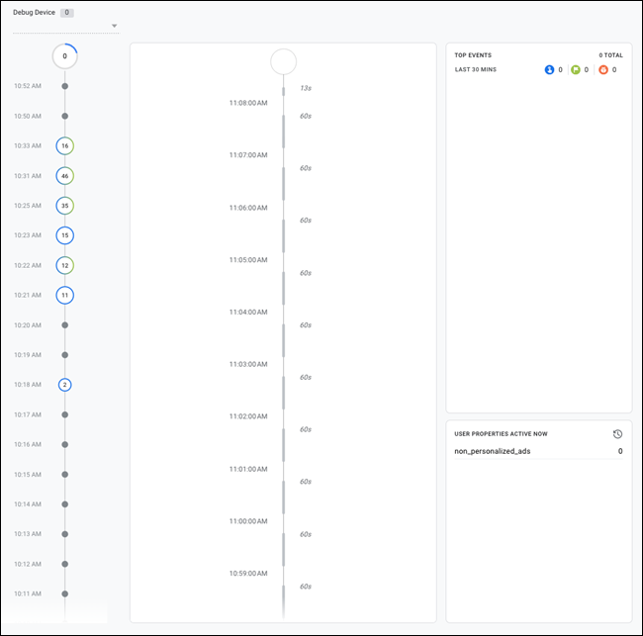Click the 10:17 AM timeline dot
The image size is (643, 636).
click(64, 414)
